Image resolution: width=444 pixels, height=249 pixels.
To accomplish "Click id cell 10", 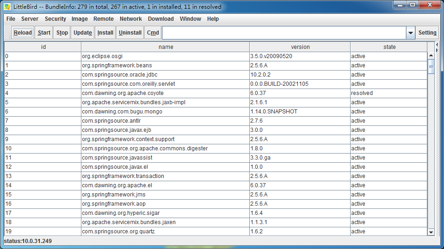I will coord(43,148).
